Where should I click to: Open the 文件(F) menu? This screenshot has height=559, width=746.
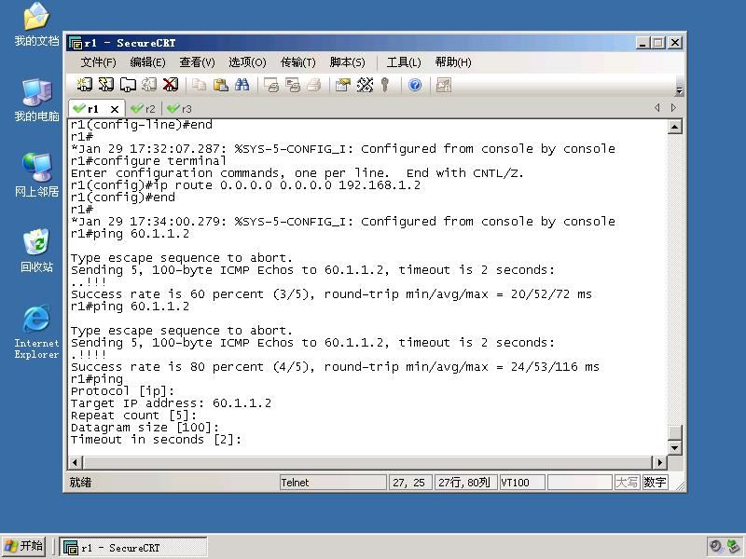98,62
